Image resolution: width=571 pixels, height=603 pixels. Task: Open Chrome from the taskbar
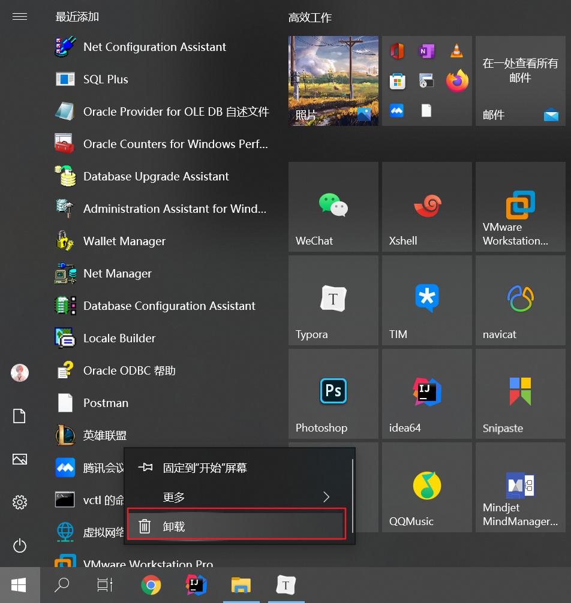(x=151, y=585)
